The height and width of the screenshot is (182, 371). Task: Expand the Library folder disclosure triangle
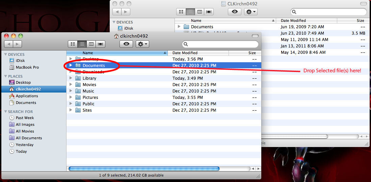71,78
